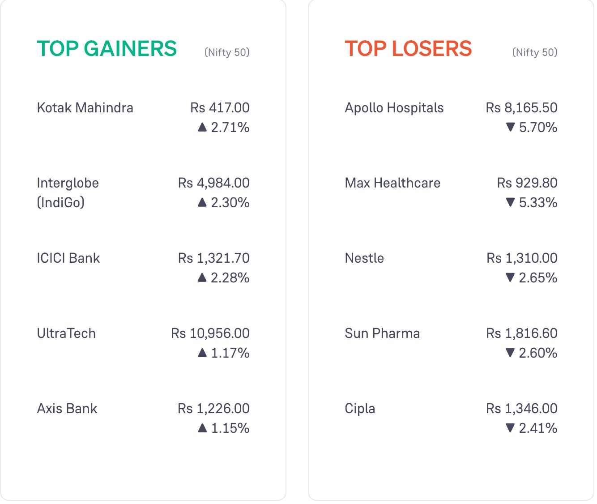Click the up arrow next to Axis Bank 1.15%
This screenshot has height=504, width=597.
point(202,428)
